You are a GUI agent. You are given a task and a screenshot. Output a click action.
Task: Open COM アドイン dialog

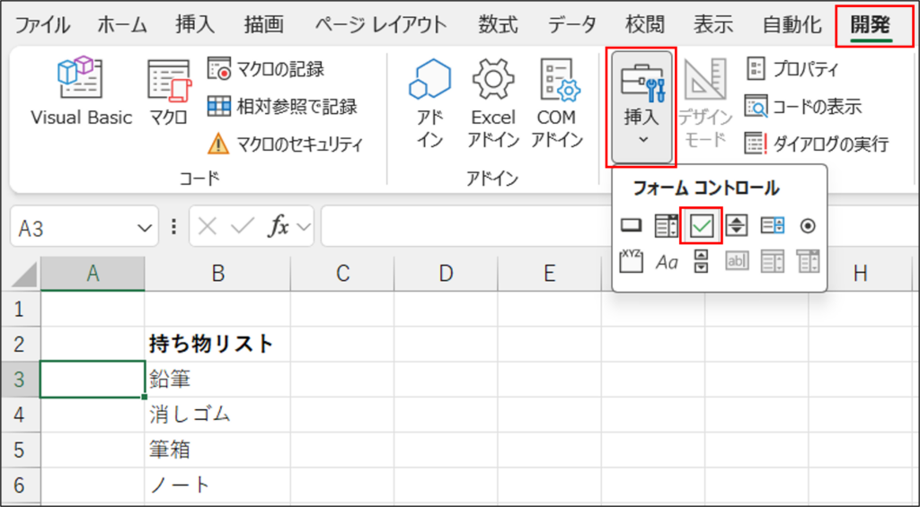click(x=557, y=104)
